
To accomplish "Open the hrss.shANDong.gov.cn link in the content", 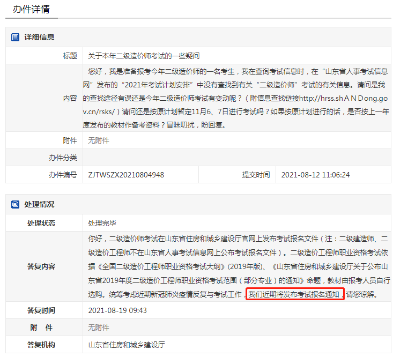I will (x=349, y=99).
